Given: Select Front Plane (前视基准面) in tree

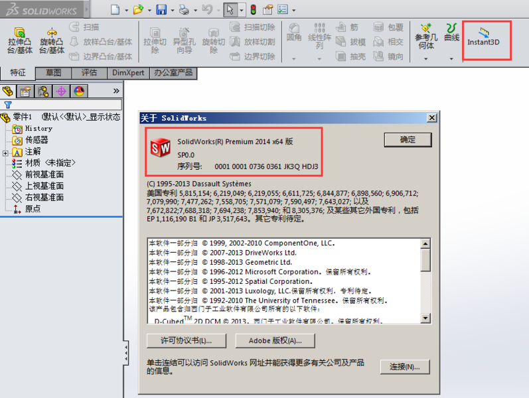Looking at the screenshot, I should pos(37,174).
